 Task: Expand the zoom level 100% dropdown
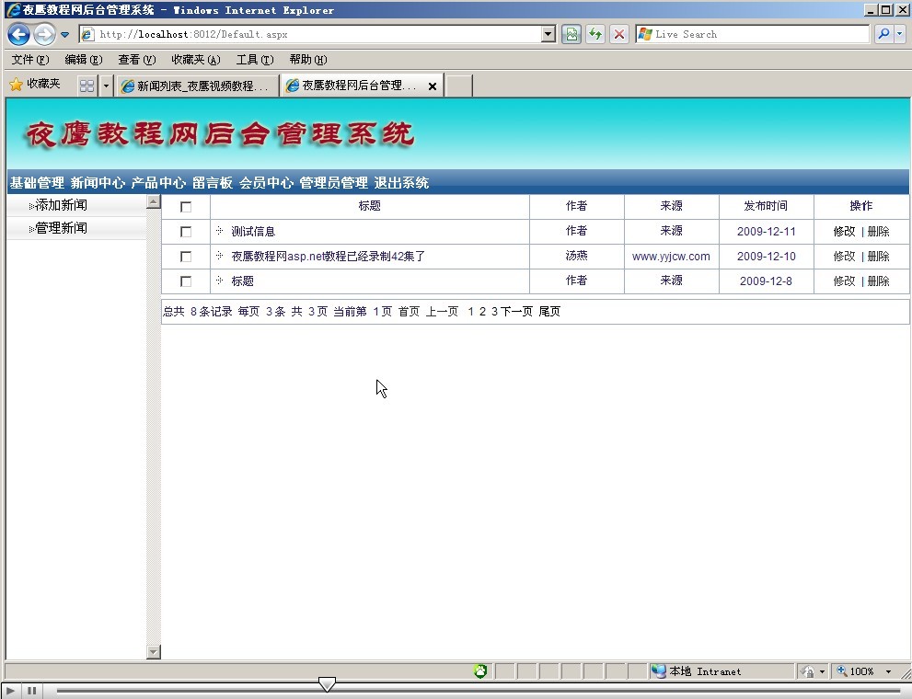888,671
